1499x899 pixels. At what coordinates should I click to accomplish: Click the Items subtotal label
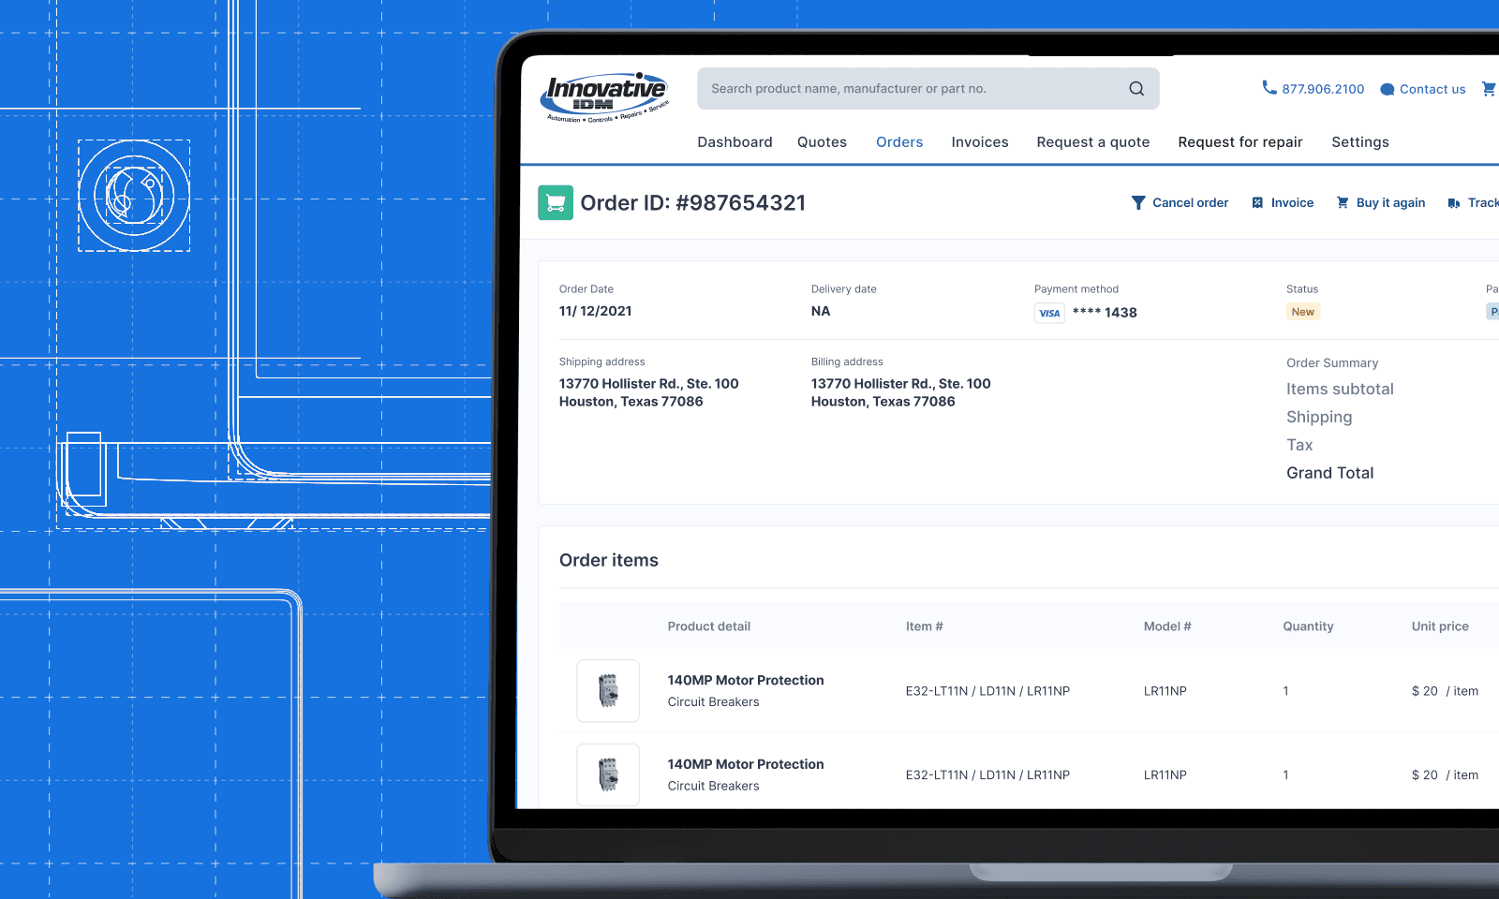coord(1340,389)
